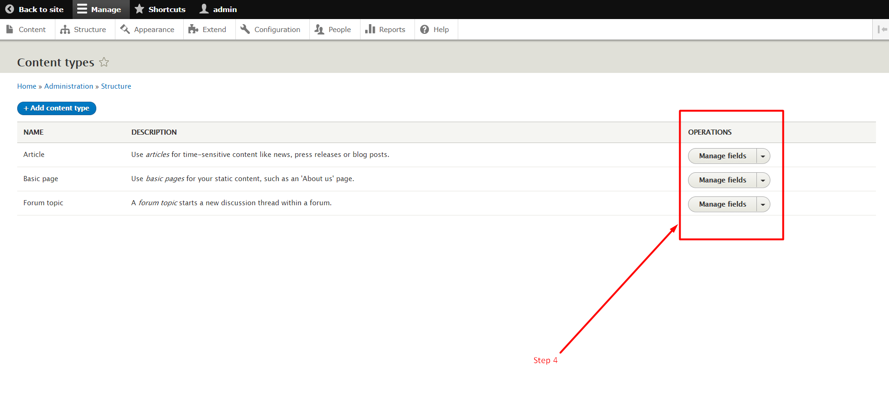The height and width of the screenshot is (410, 889).
Task: Click the Structure hierarchy icon
Action: [x=65, y=29]
